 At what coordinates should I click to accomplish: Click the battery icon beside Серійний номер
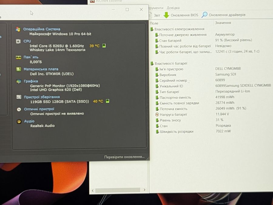pos(157,81)
